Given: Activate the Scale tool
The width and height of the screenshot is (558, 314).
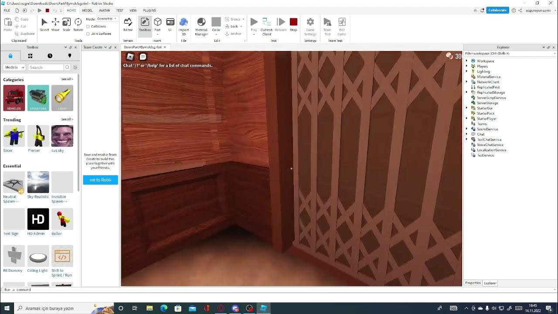Looking at the screenshot, I should (66, 24).
